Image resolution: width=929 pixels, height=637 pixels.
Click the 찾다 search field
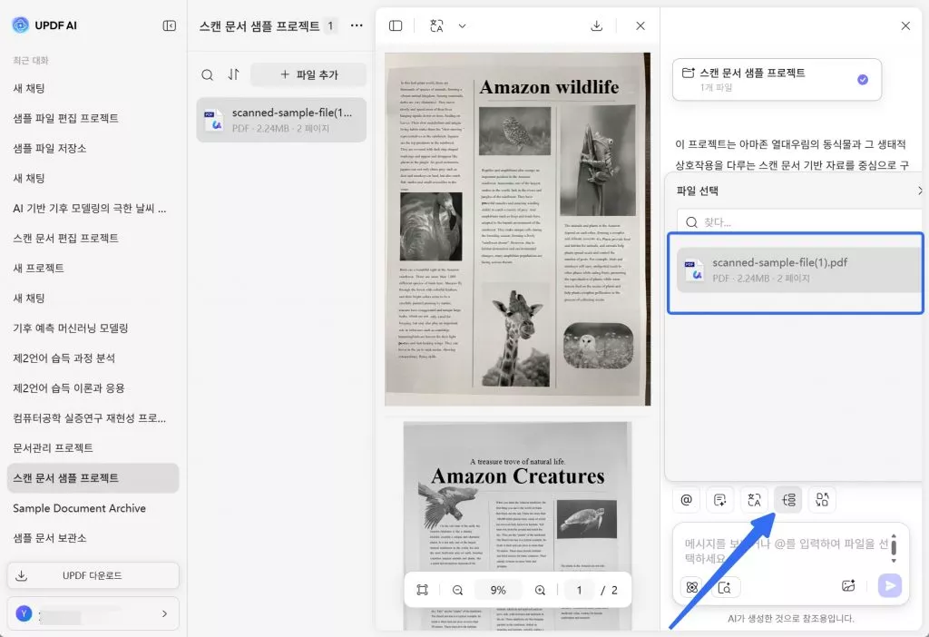800,222
